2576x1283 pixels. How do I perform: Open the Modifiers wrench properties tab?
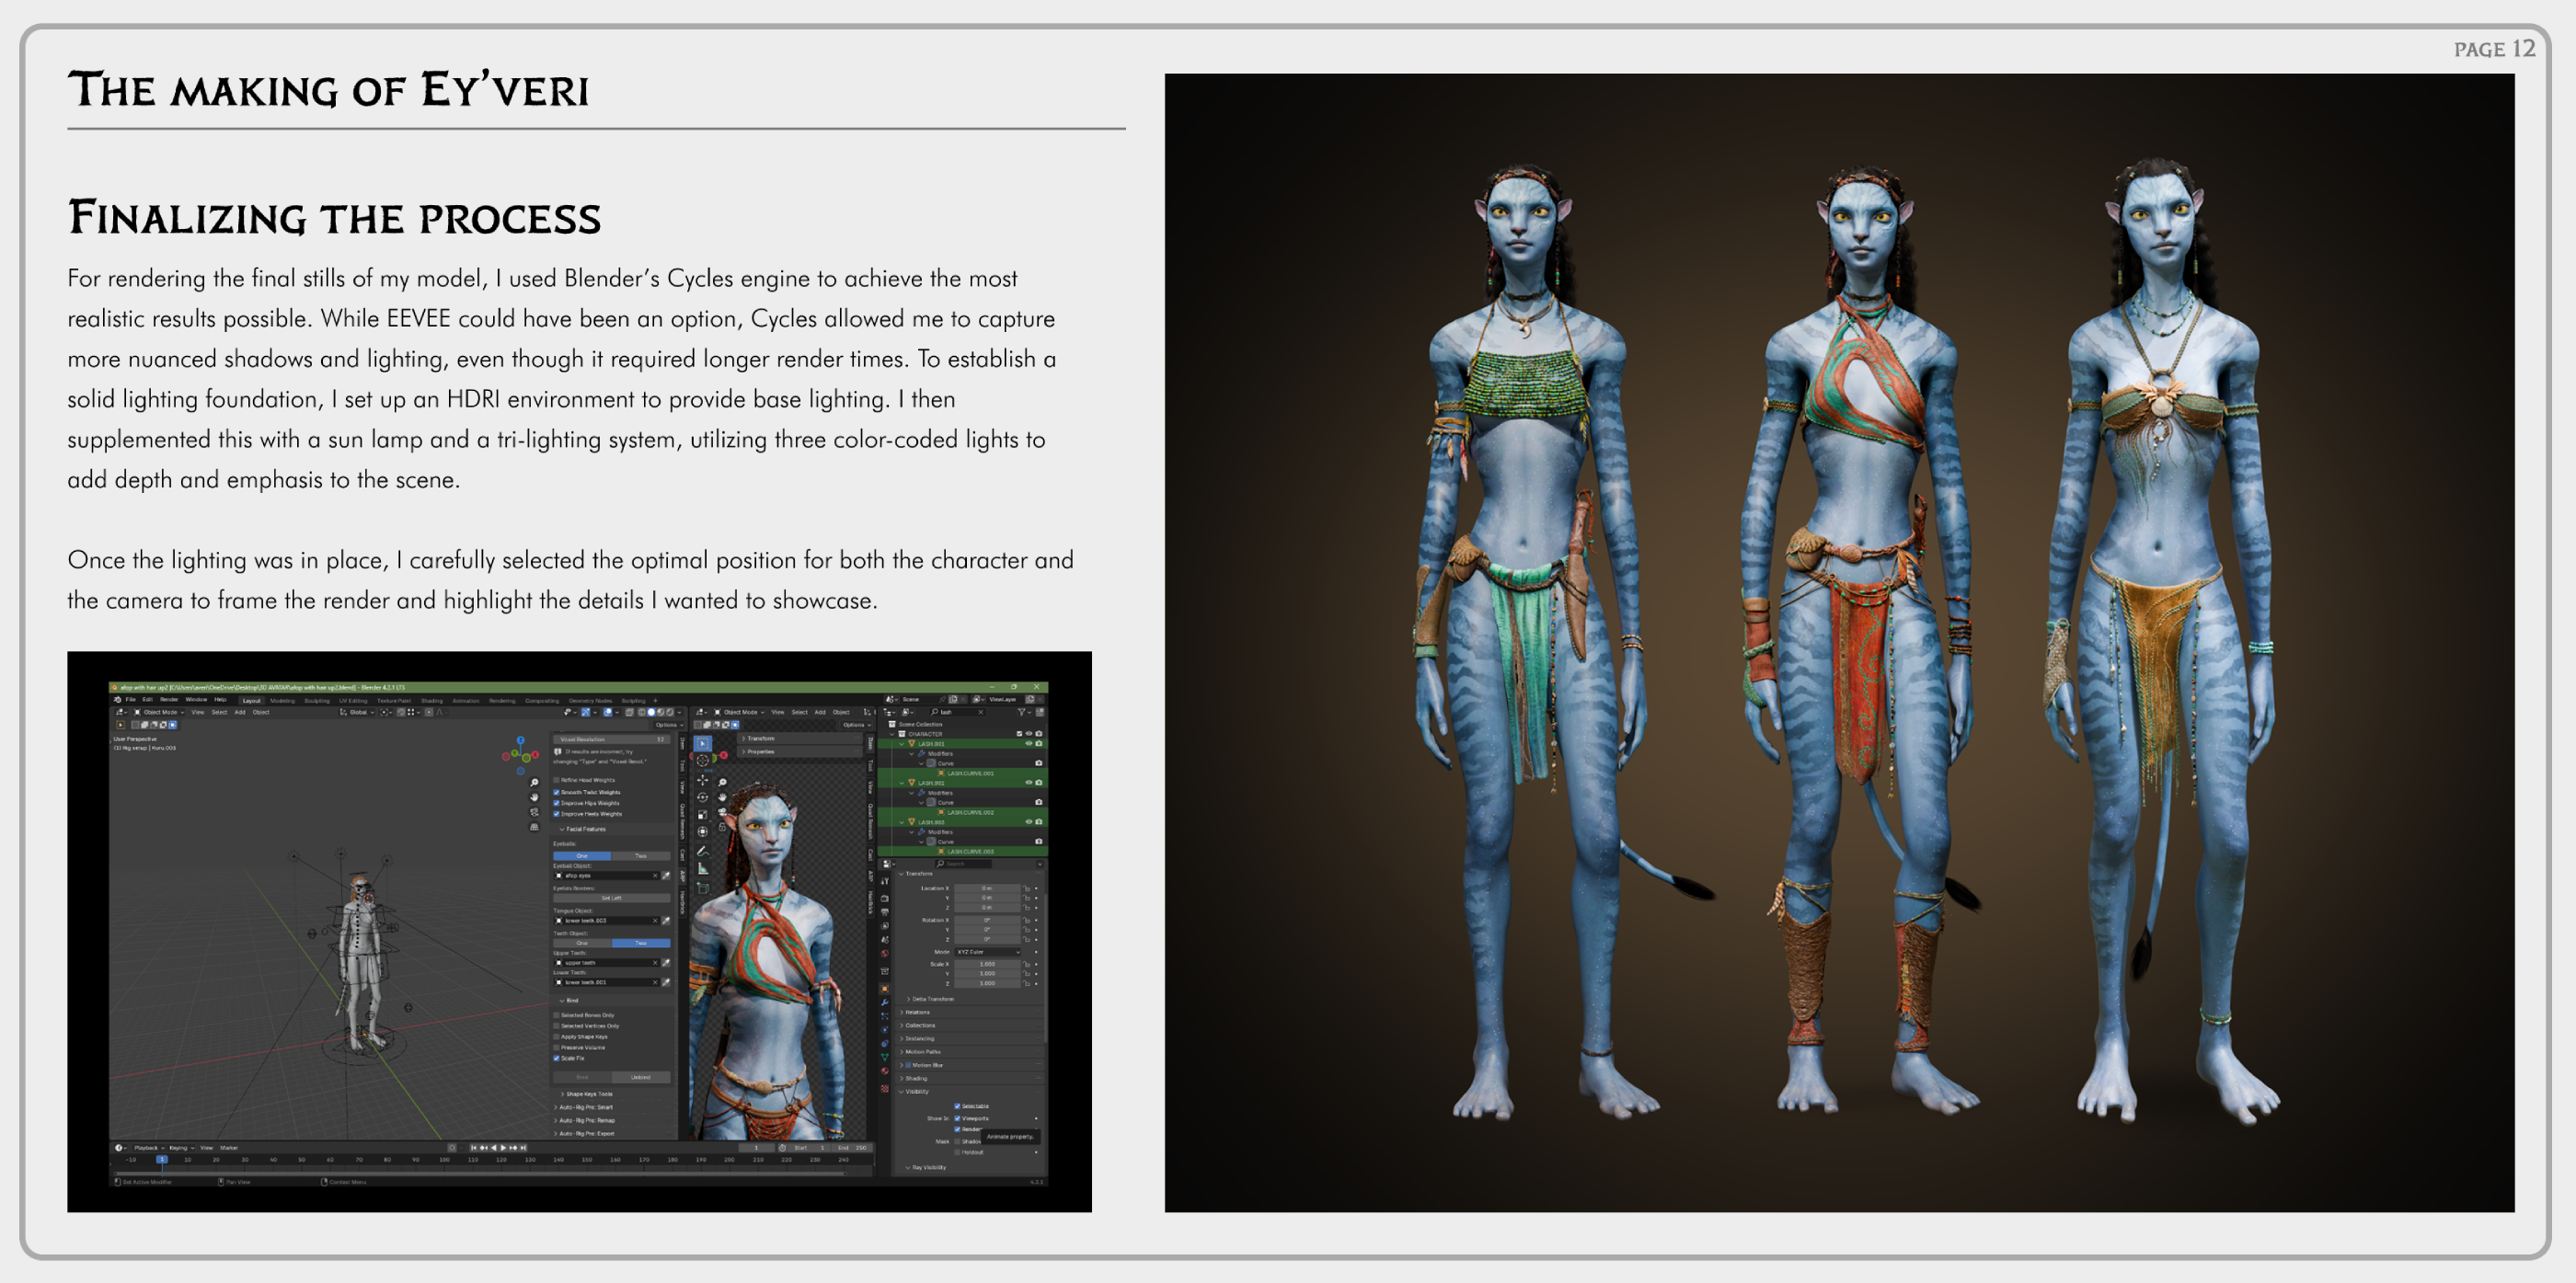(x=885, y=1002)
